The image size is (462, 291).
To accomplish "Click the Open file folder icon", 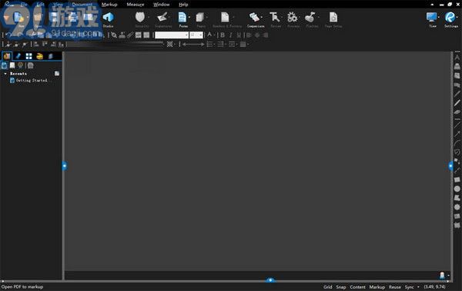I will [x=38, y=18].
